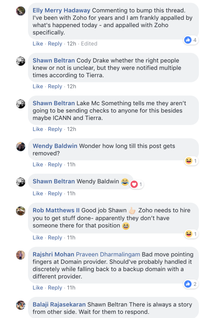Like Elly Merry Hadaway's comment
Image resolution: width=209 pixels, height=318 pixels.
(x=38, y=43)
